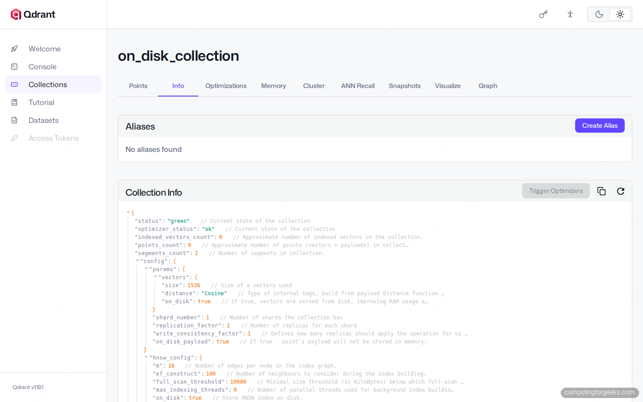This screenshot has height=402, width=643.
Task: Click the Datasets file icon
Action: pyautogui.click(x=14, y=120)
